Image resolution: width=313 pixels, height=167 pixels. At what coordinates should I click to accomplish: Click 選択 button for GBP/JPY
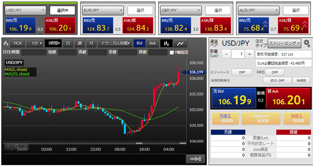pos(218,10)
